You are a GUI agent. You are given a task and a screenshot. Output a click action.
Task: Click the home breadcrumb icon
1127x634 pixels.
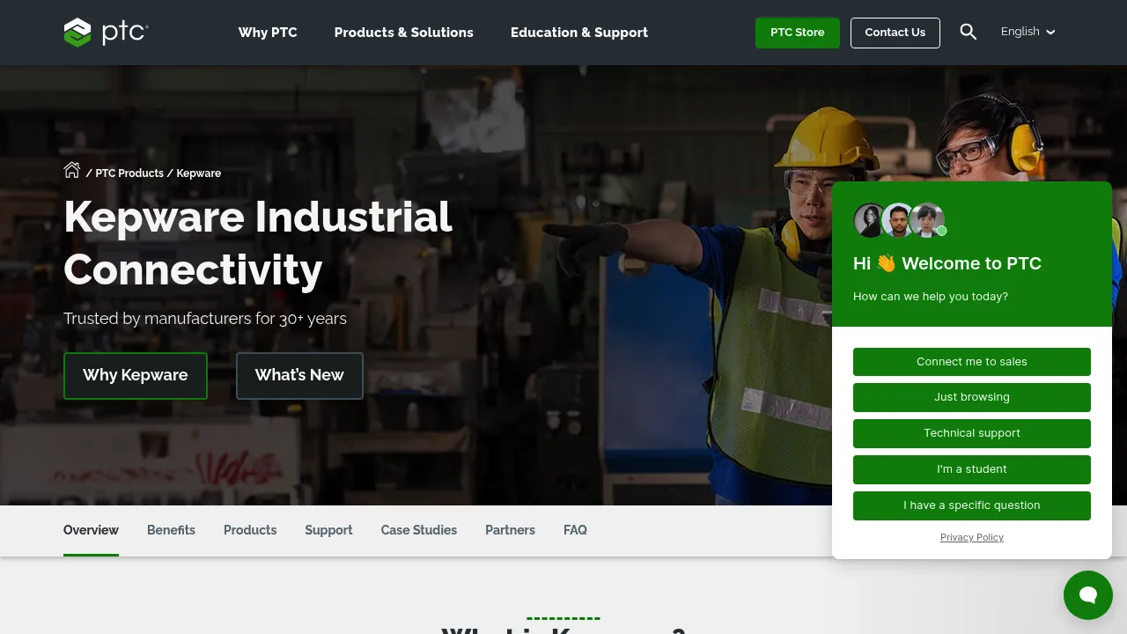tap(72, 170)
